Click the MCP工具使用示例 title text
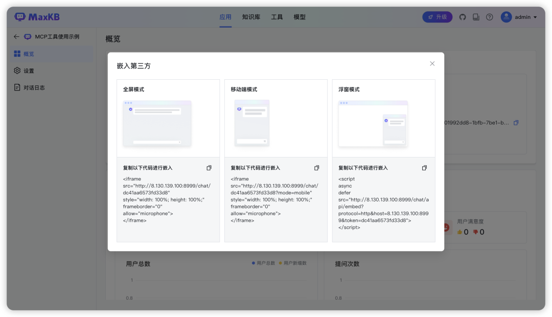The image size is (552, 317). click(x=57, y=37)
